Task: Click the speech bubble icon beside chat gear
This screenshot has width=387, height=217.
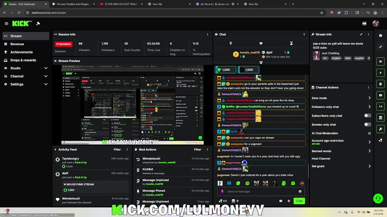Action: [281, 201]
